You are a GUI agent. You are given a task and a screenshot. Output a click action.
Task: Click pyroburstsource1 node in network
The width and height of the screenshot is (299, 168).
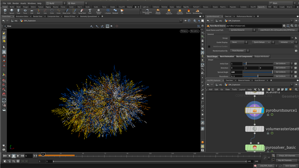pyautogui.click(x=254, y=110)
